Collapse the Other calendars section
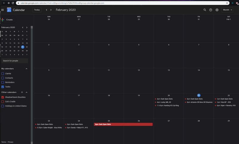The height and width of the screenshot is (144, 239). [x=27, y=92]
